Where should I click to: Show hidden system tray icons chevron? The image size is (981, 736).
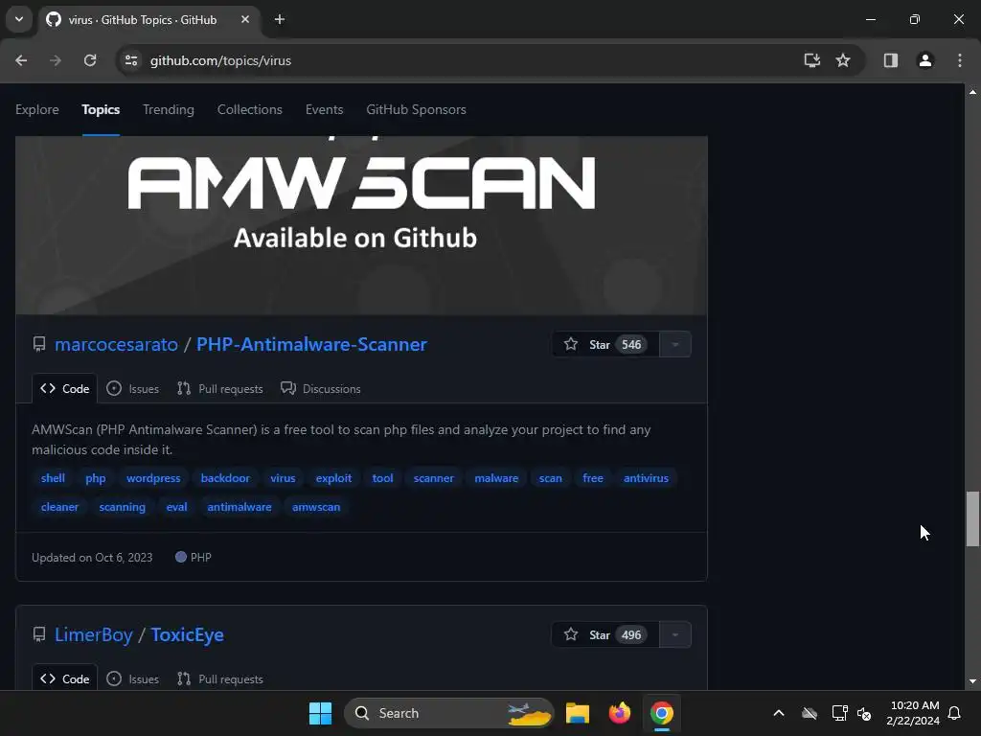(x=779, y=713)
